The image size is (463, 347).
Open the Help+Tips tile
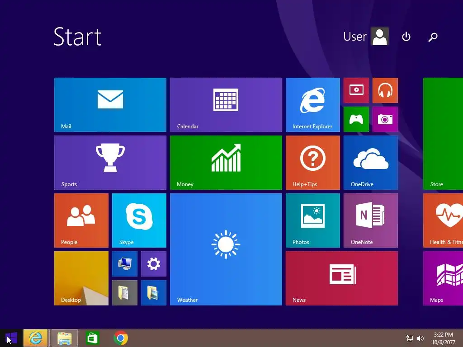pos(313,163)
